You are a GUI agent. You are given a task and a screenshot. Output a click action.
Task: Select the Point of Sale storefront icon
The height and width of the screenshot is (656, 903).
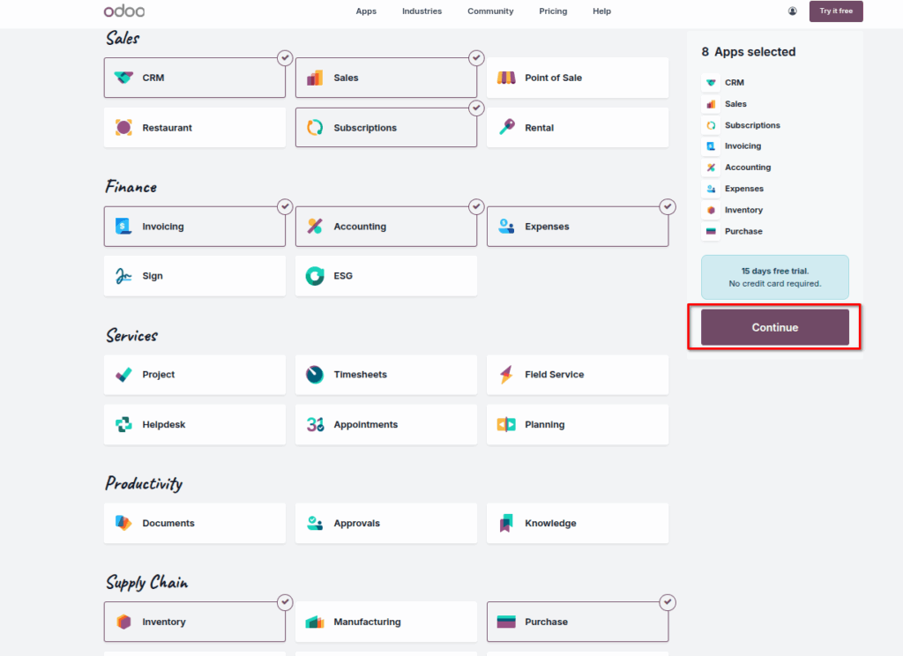click(506, 78)
